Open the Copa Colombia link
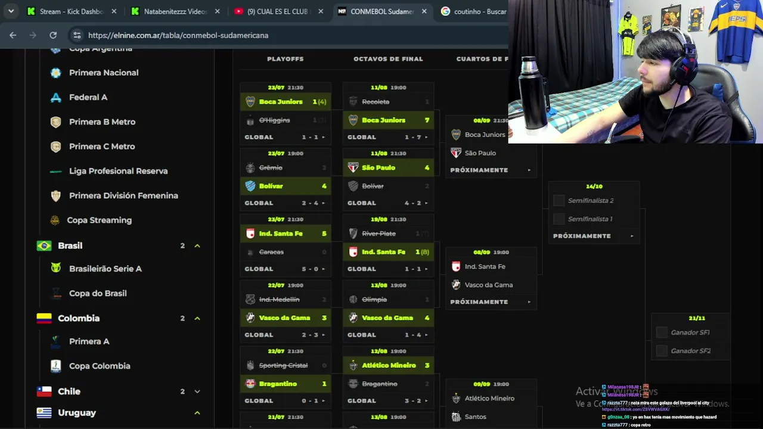This screenshot has height=429, width=763. (100, 366)
